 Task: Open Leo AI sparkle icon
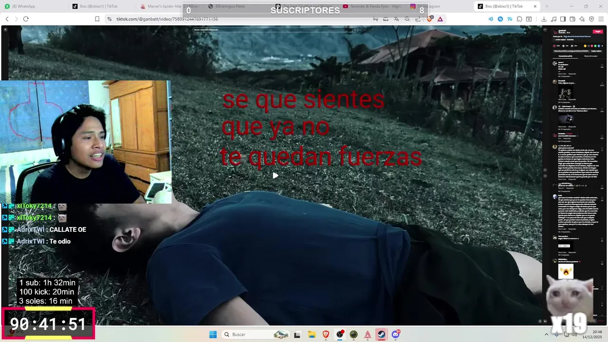point(582,19)
